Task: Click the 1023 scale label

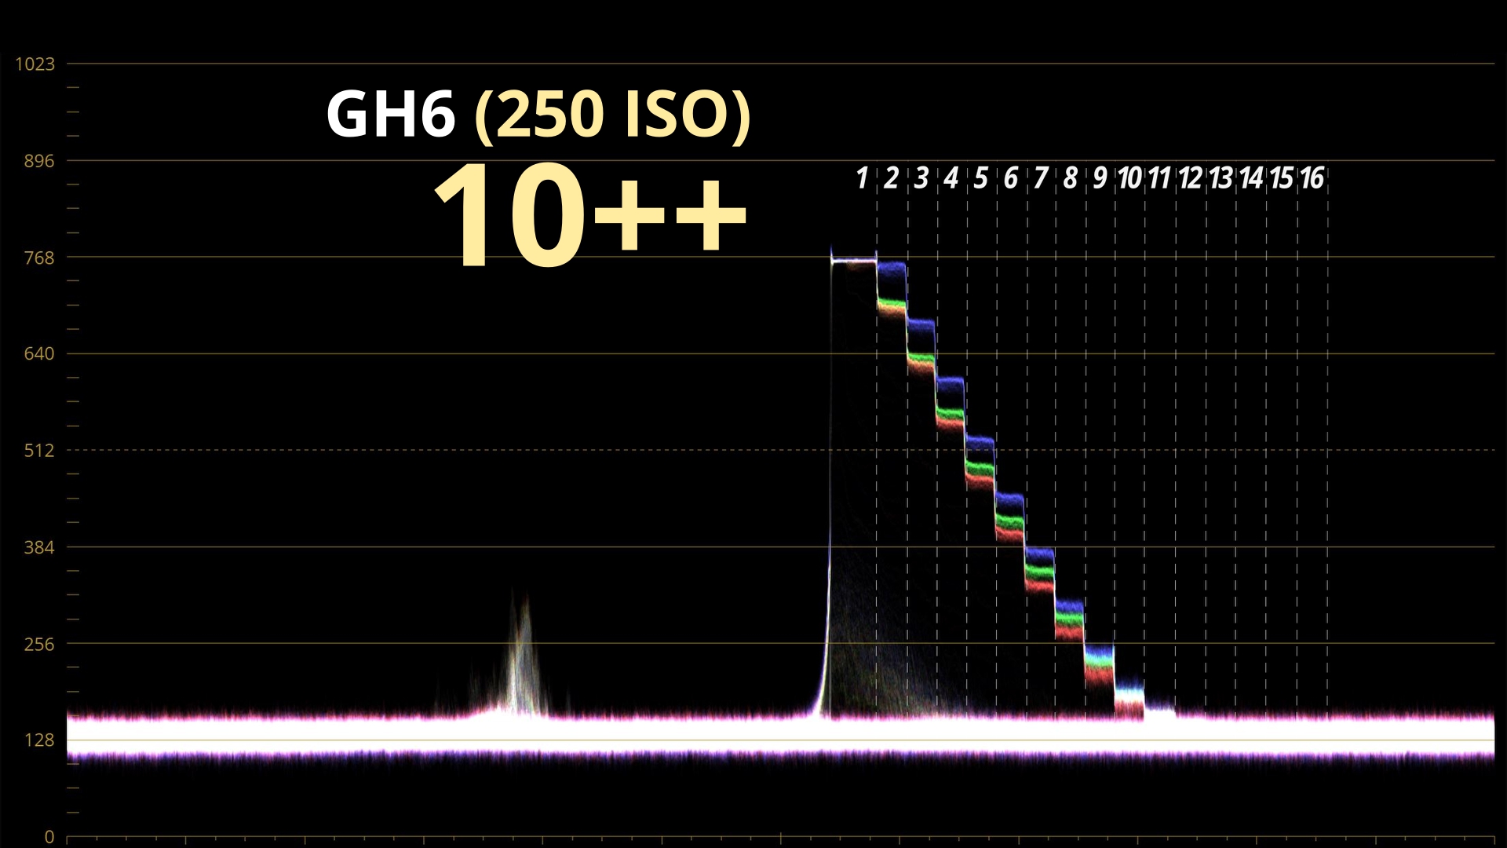Action: 35,64
